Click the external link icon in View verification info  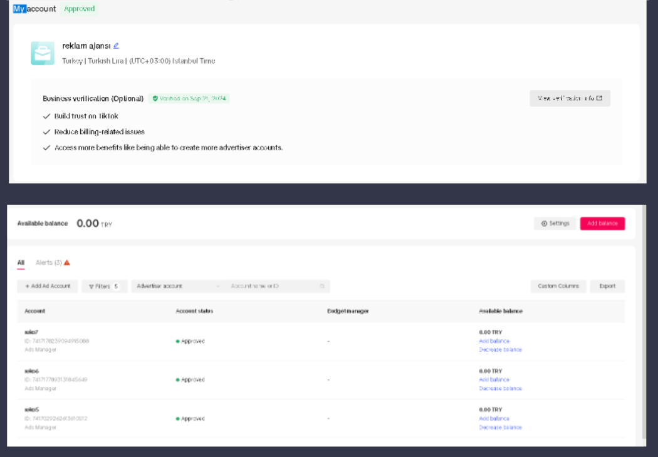click(x=599, y=98)
